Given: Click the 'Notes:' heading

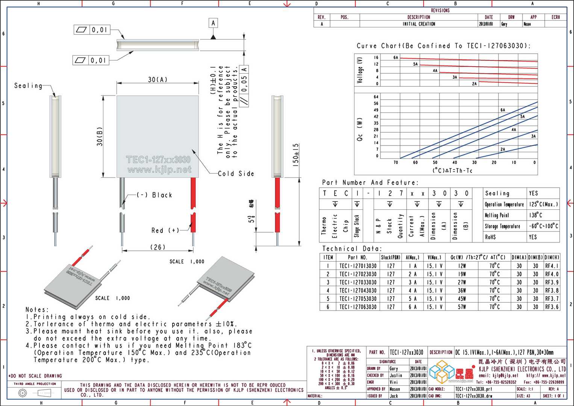Looking at the screenshot, I should tap(37, 310).
